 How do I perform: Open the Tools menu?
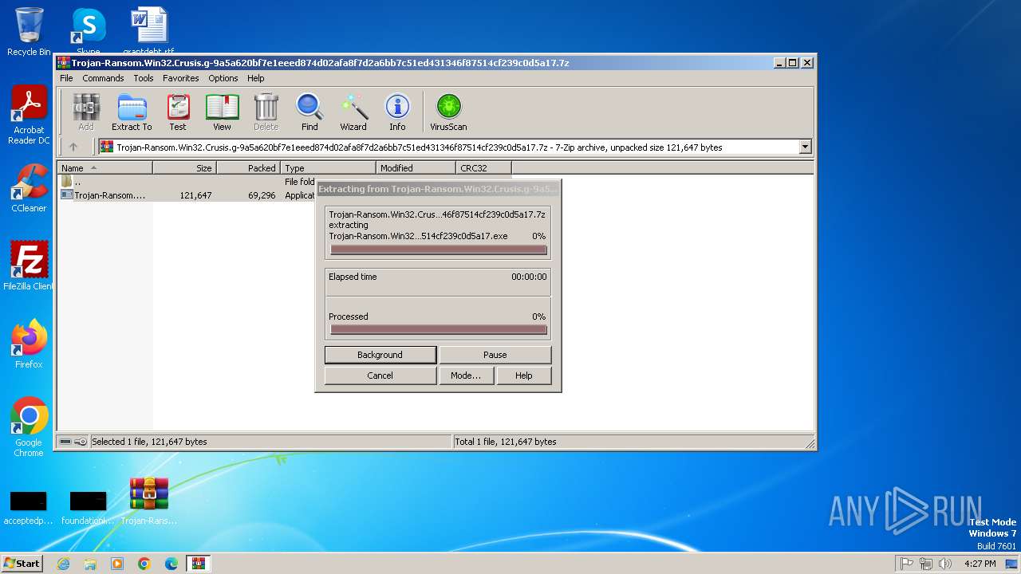(144, 78)
